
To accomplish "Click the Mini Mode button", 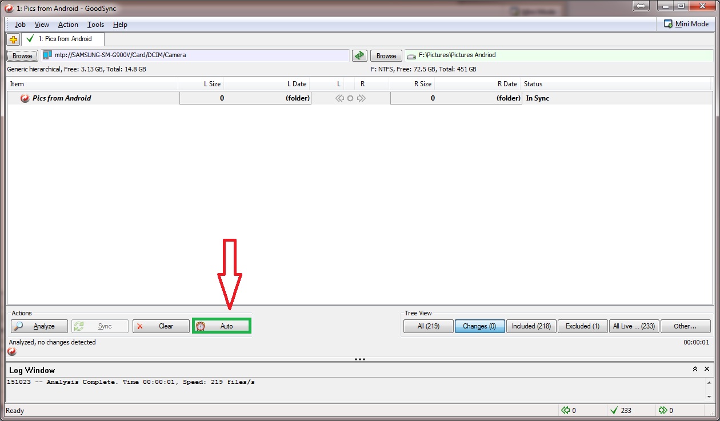I will pyautogui.click(x=686, y=24).
